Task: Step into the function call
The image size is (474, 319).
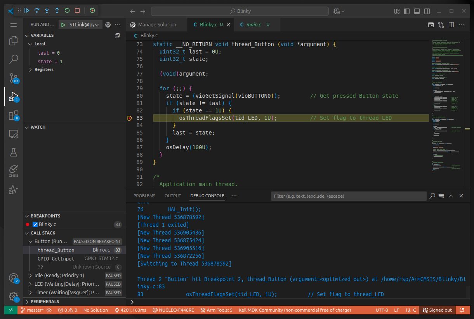Action: [x=47, y=11]
